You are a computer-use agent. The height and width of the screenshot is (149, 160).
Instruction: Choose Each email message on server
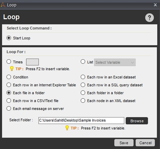(x=9, y=108)
